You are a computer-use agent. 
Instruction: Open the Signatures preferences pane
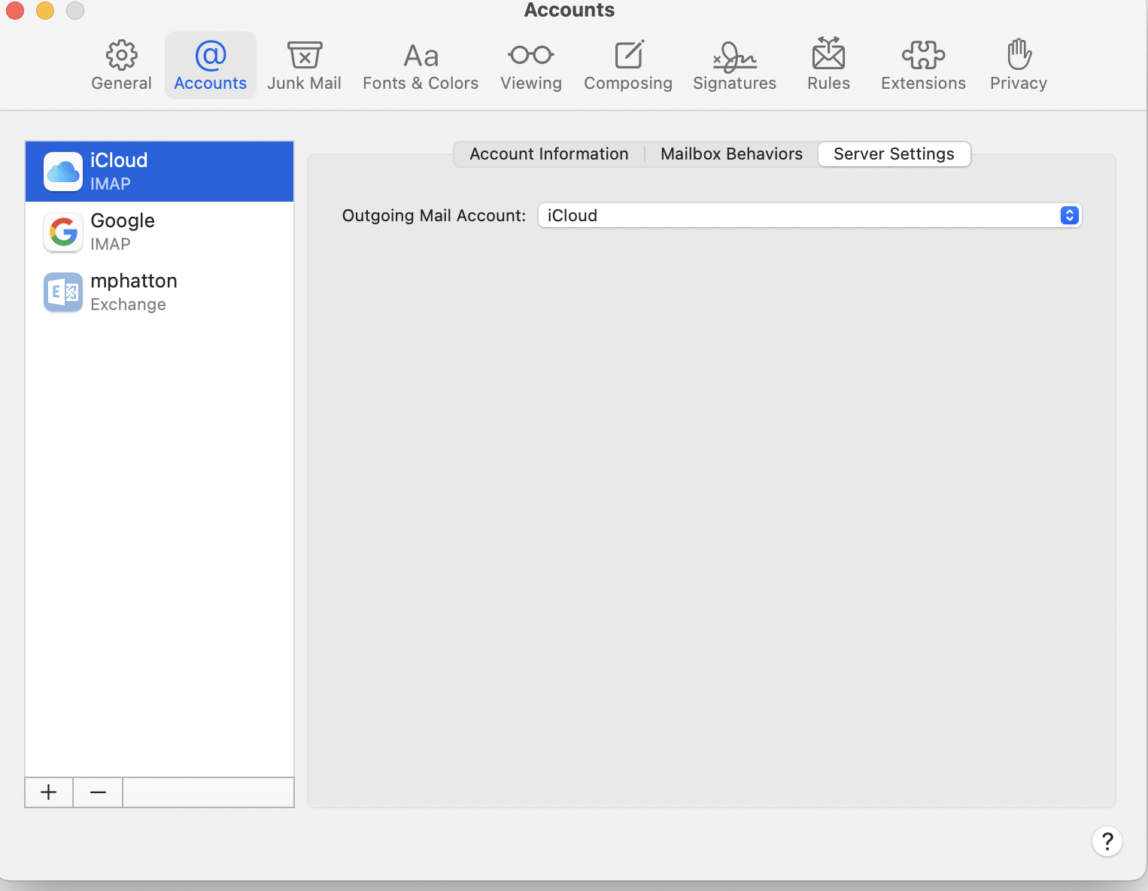click(x=734, y=65)
